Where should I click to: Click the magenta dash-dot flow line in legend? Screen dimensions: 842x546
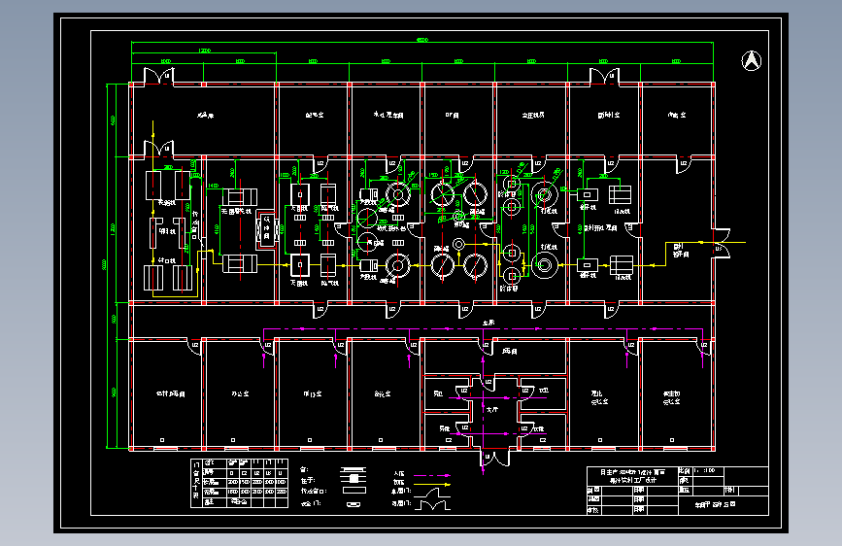click(432, 476)
